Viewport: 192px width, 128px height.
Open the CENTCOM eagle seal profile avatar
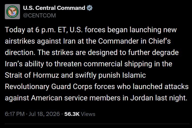click(x=12, y=12)
